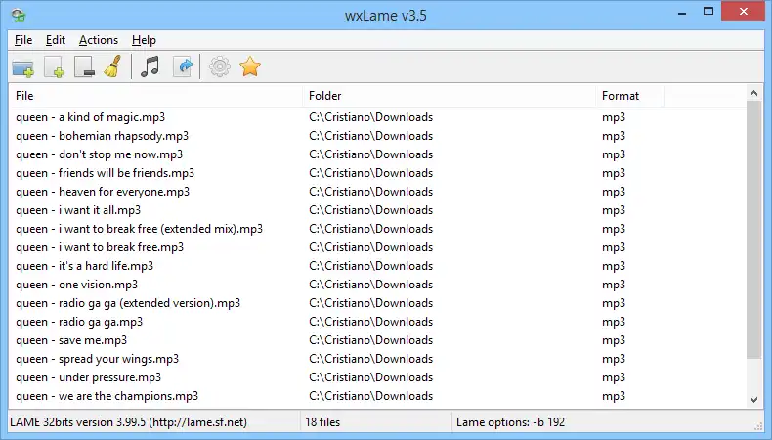Select "queen - we are the champions.mp3"
The width and height of the screenshot is (772, 440).
(x=107, y=396)
